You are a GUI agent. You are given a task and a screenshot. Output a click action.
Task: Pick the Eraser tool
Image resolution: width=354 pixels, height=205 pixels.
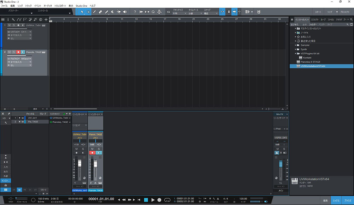(x=100, y=12)
